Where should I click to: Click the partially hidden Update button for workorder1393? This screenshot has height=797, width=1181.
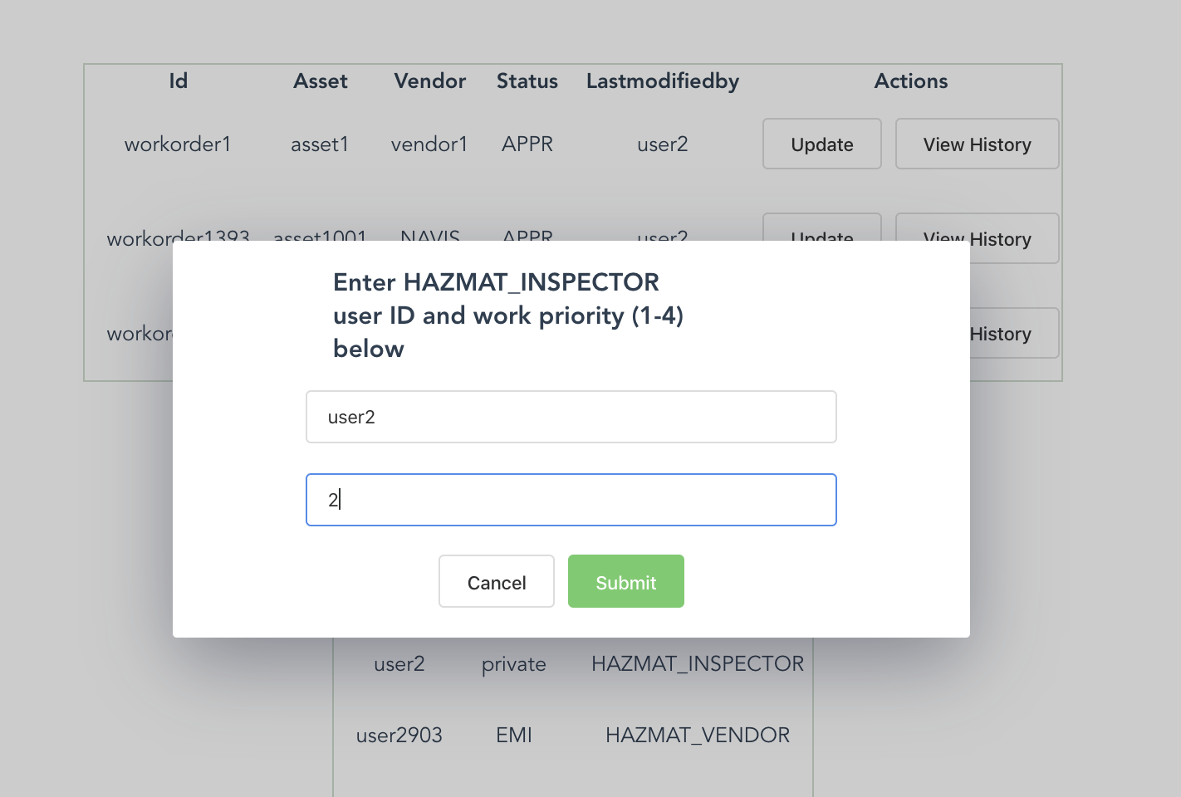pos(822,227)
